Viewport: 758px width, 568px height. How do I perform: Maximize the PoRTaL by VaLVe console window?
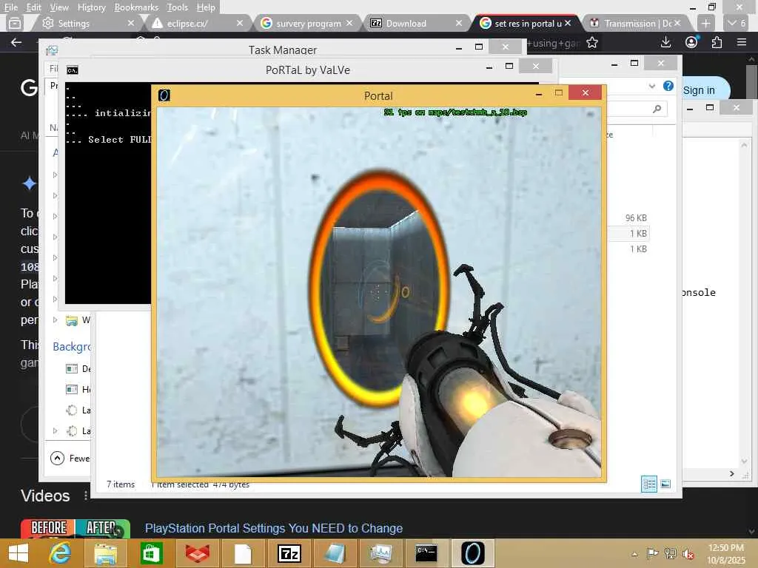click(x=509, y=66)
